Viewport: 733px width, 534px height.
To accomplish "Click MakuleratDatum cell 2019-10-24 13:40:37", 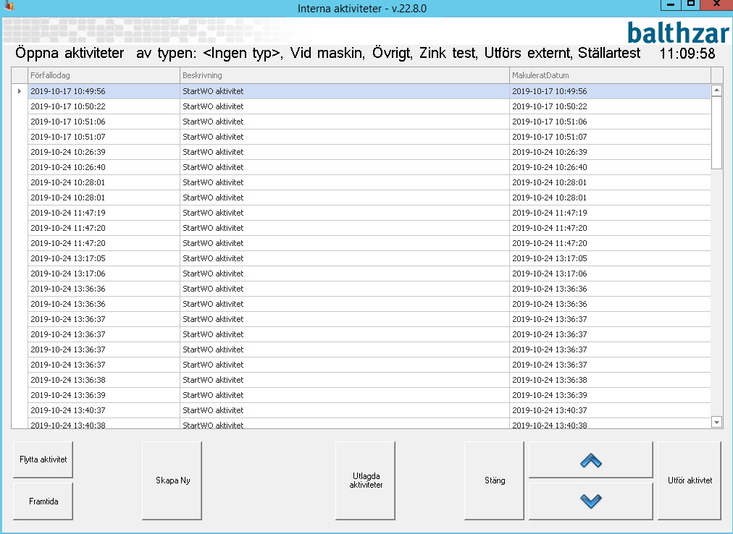I will click(610, 410).
